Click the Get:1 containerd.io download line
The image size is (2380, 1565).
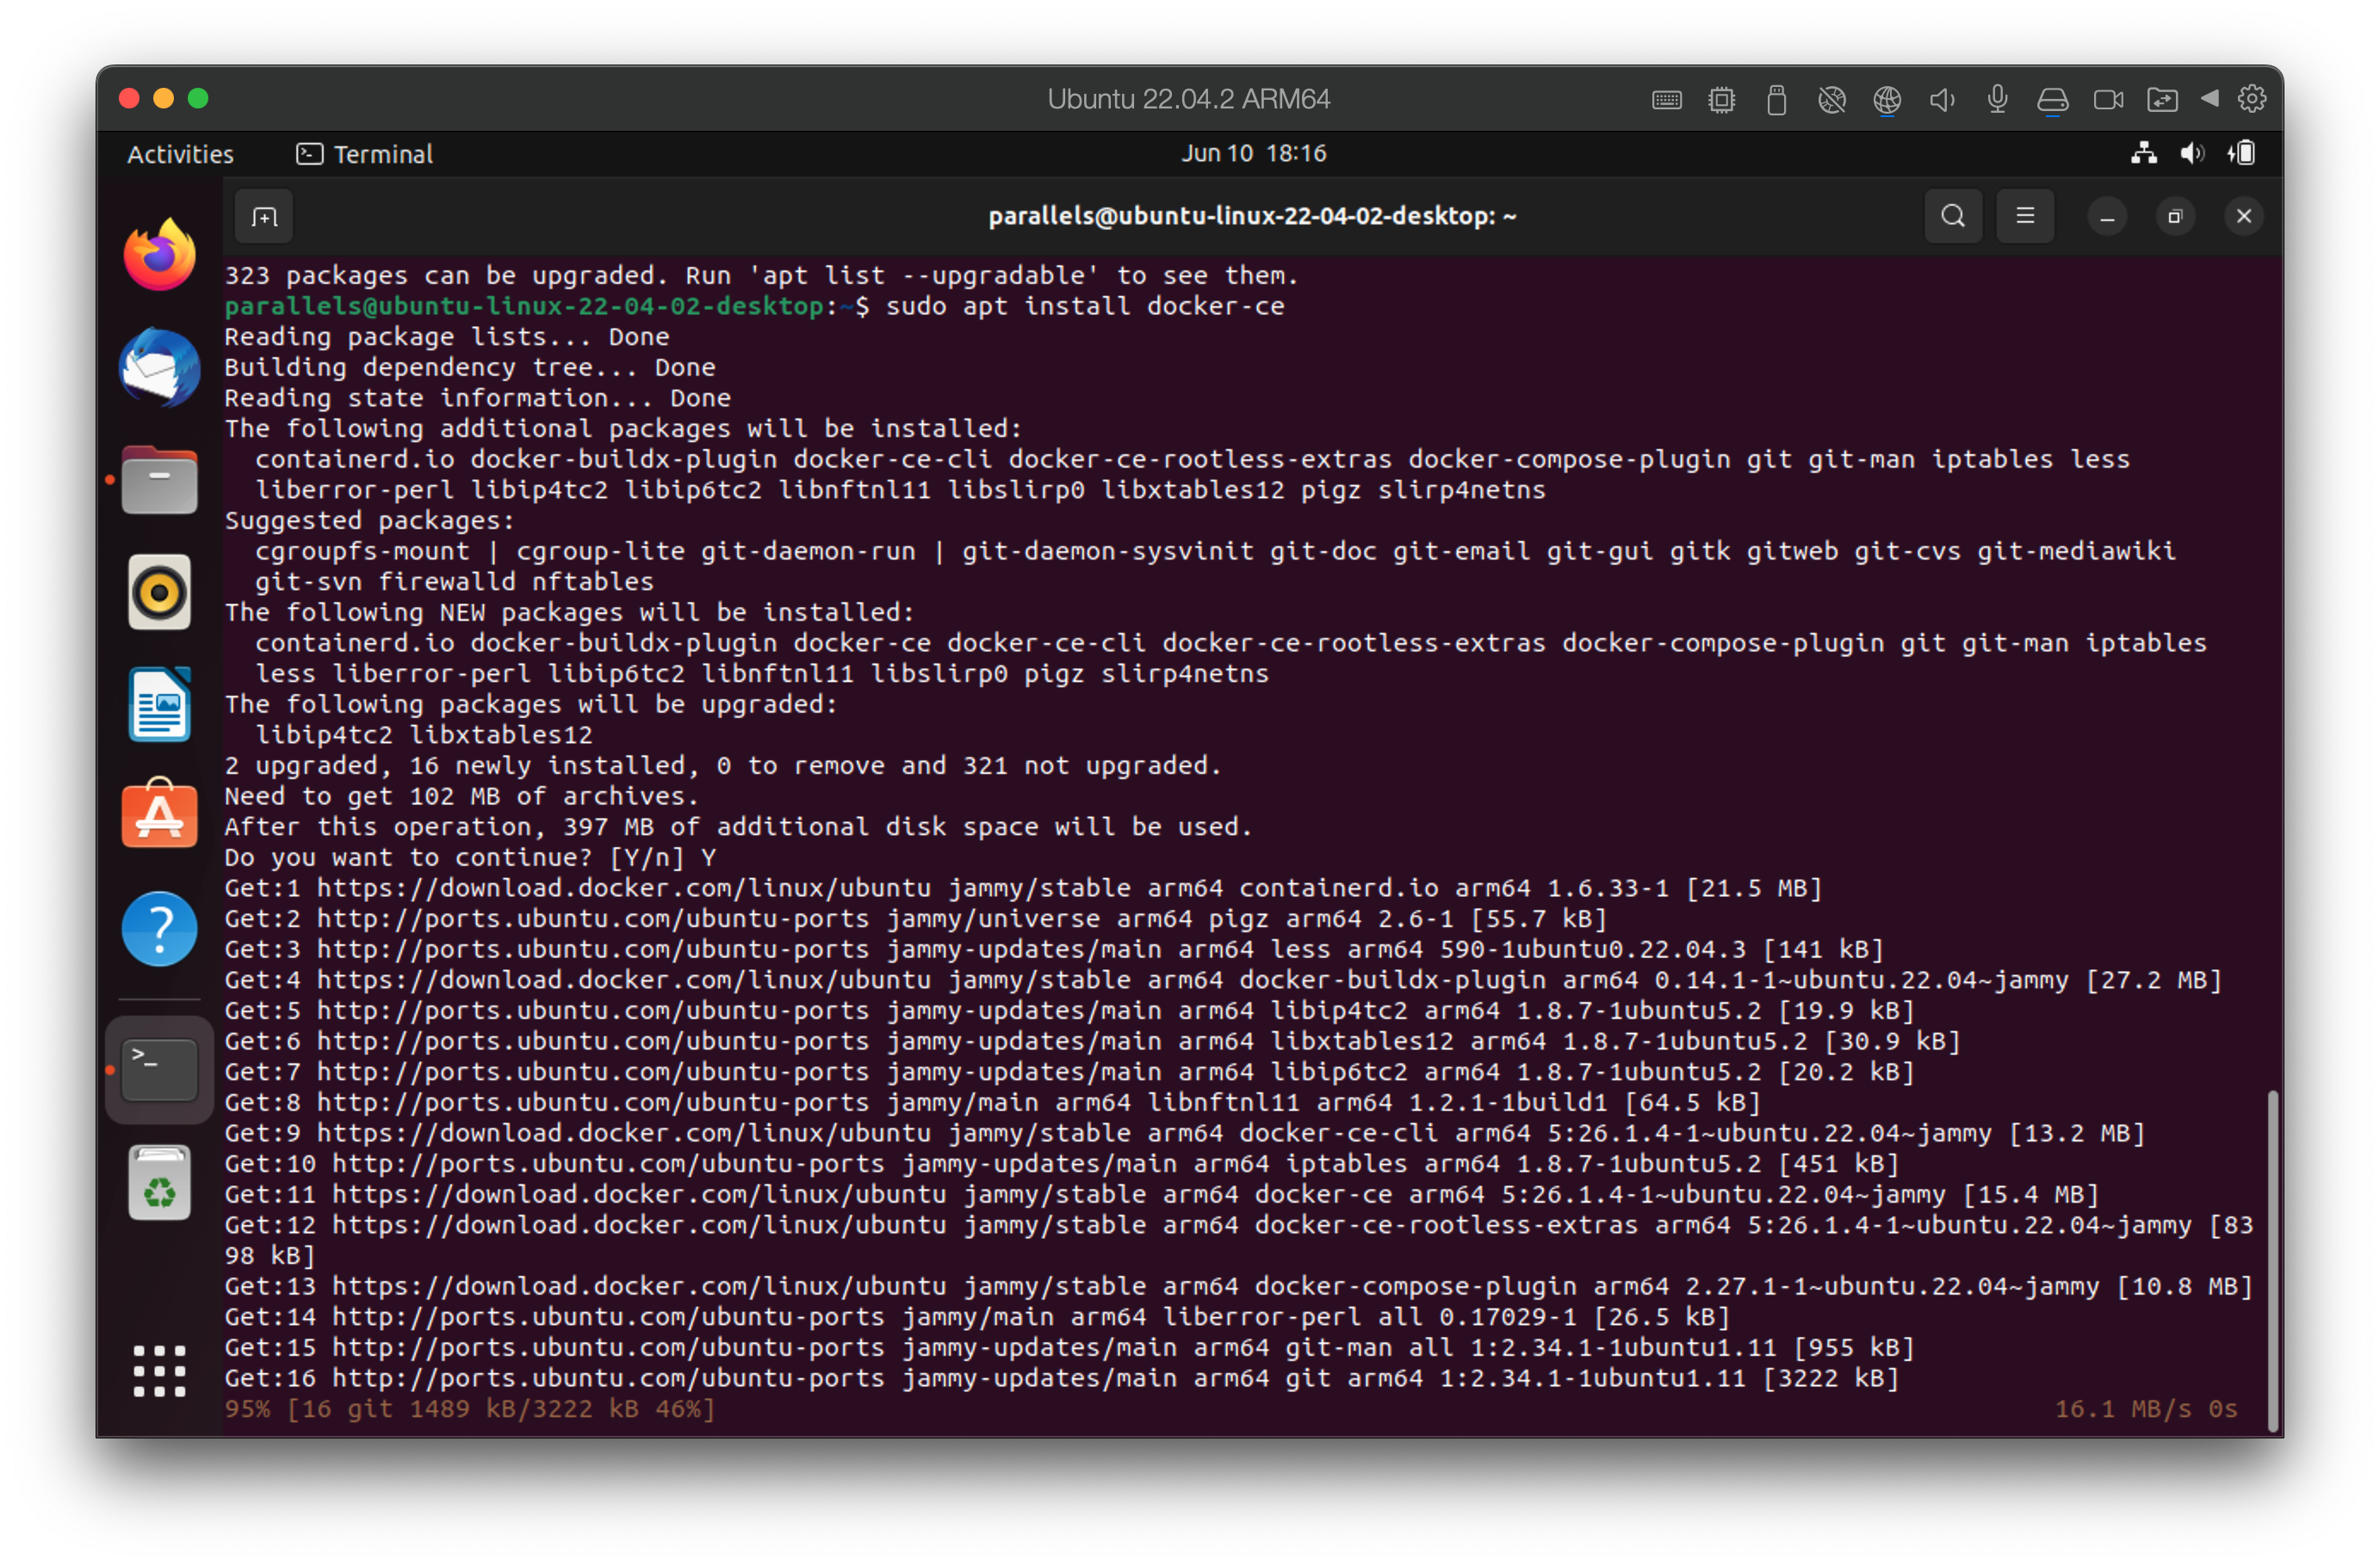1023,888
